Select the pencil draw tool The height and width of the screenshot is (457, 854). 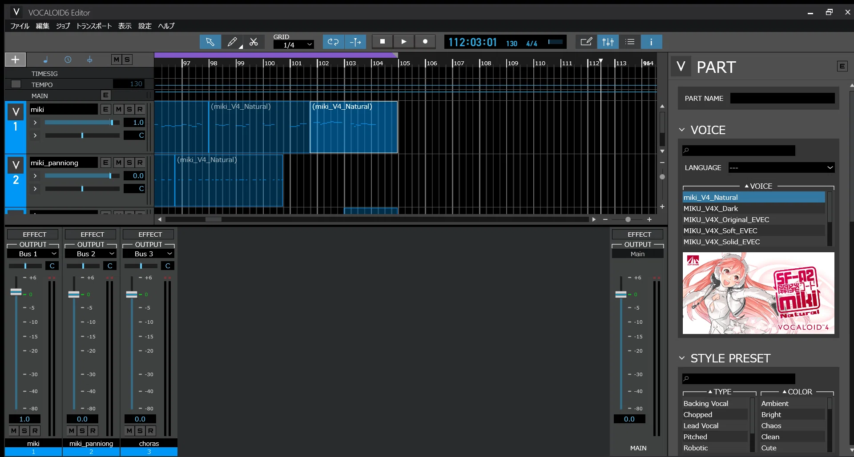(x=232, y=42)
